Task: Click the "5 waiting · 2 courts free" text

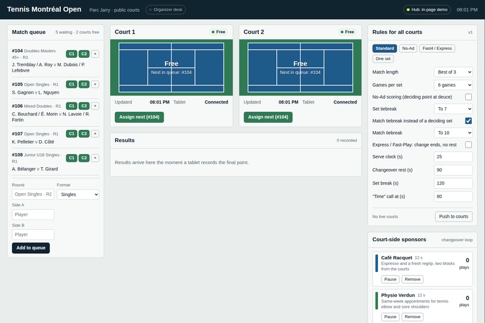Action: click(78, 32)
